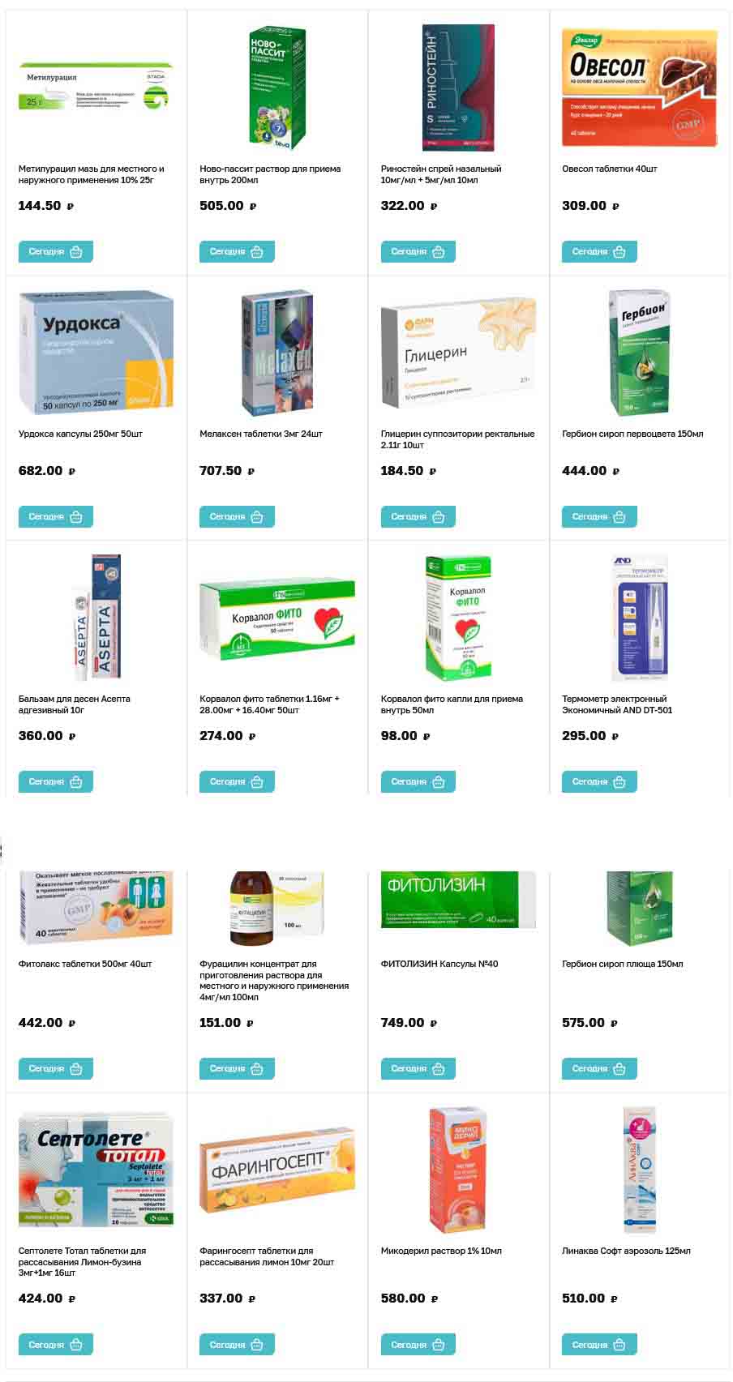
Task: Click Корвалол фито капли product image
Action: click(458, 618)
